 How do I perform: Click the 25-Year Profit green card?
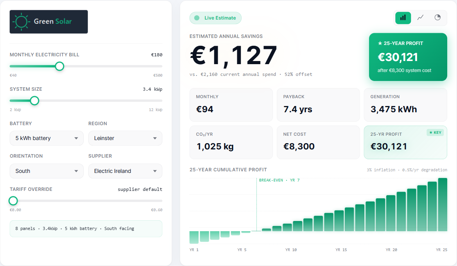(408, 57)
